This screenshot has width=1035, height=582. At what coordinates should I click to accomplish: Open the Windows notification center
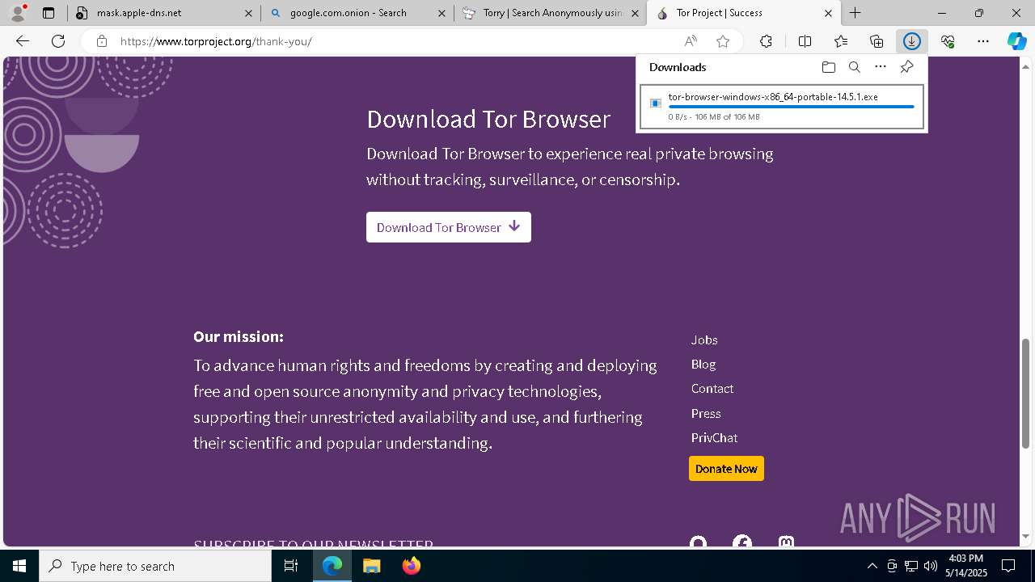[x=1008, y=566]
